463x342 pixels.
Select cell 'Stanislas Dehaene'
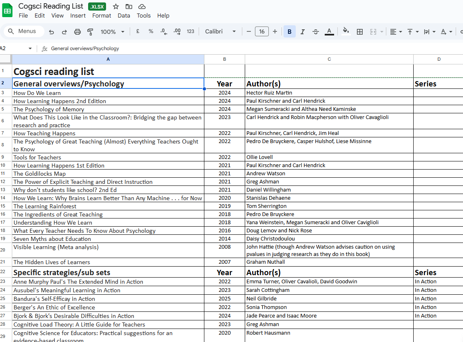click(x=329, y=198)
